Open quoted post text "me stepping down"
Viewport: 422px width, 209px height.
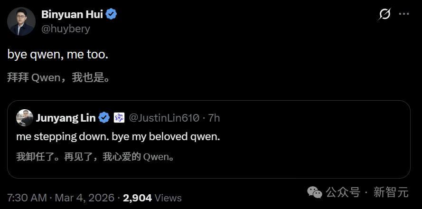[118, 136]
